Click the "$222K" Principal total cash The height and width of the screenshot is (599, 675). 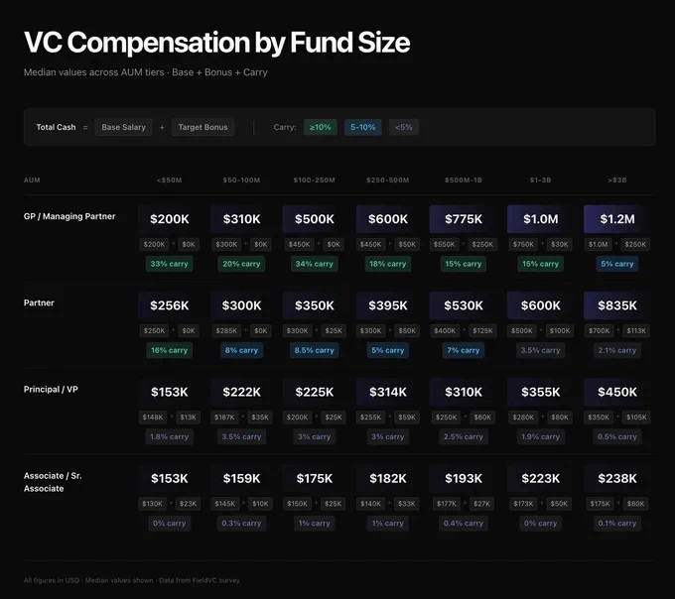point(241,392)
